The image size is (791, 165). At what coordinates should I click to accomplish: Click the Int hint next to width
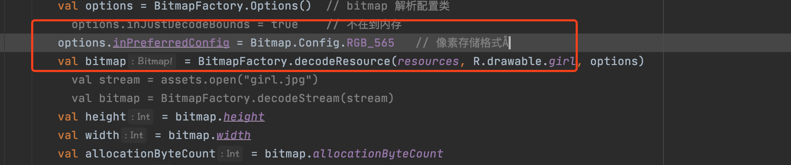pos(134,135)
